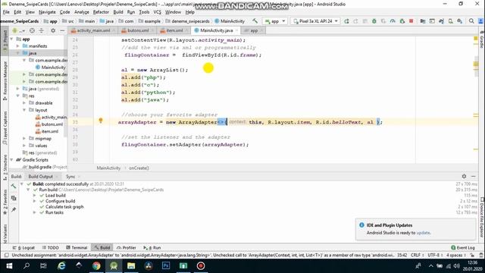Click the user account icon in toolbar

click(x=480, y=21)
